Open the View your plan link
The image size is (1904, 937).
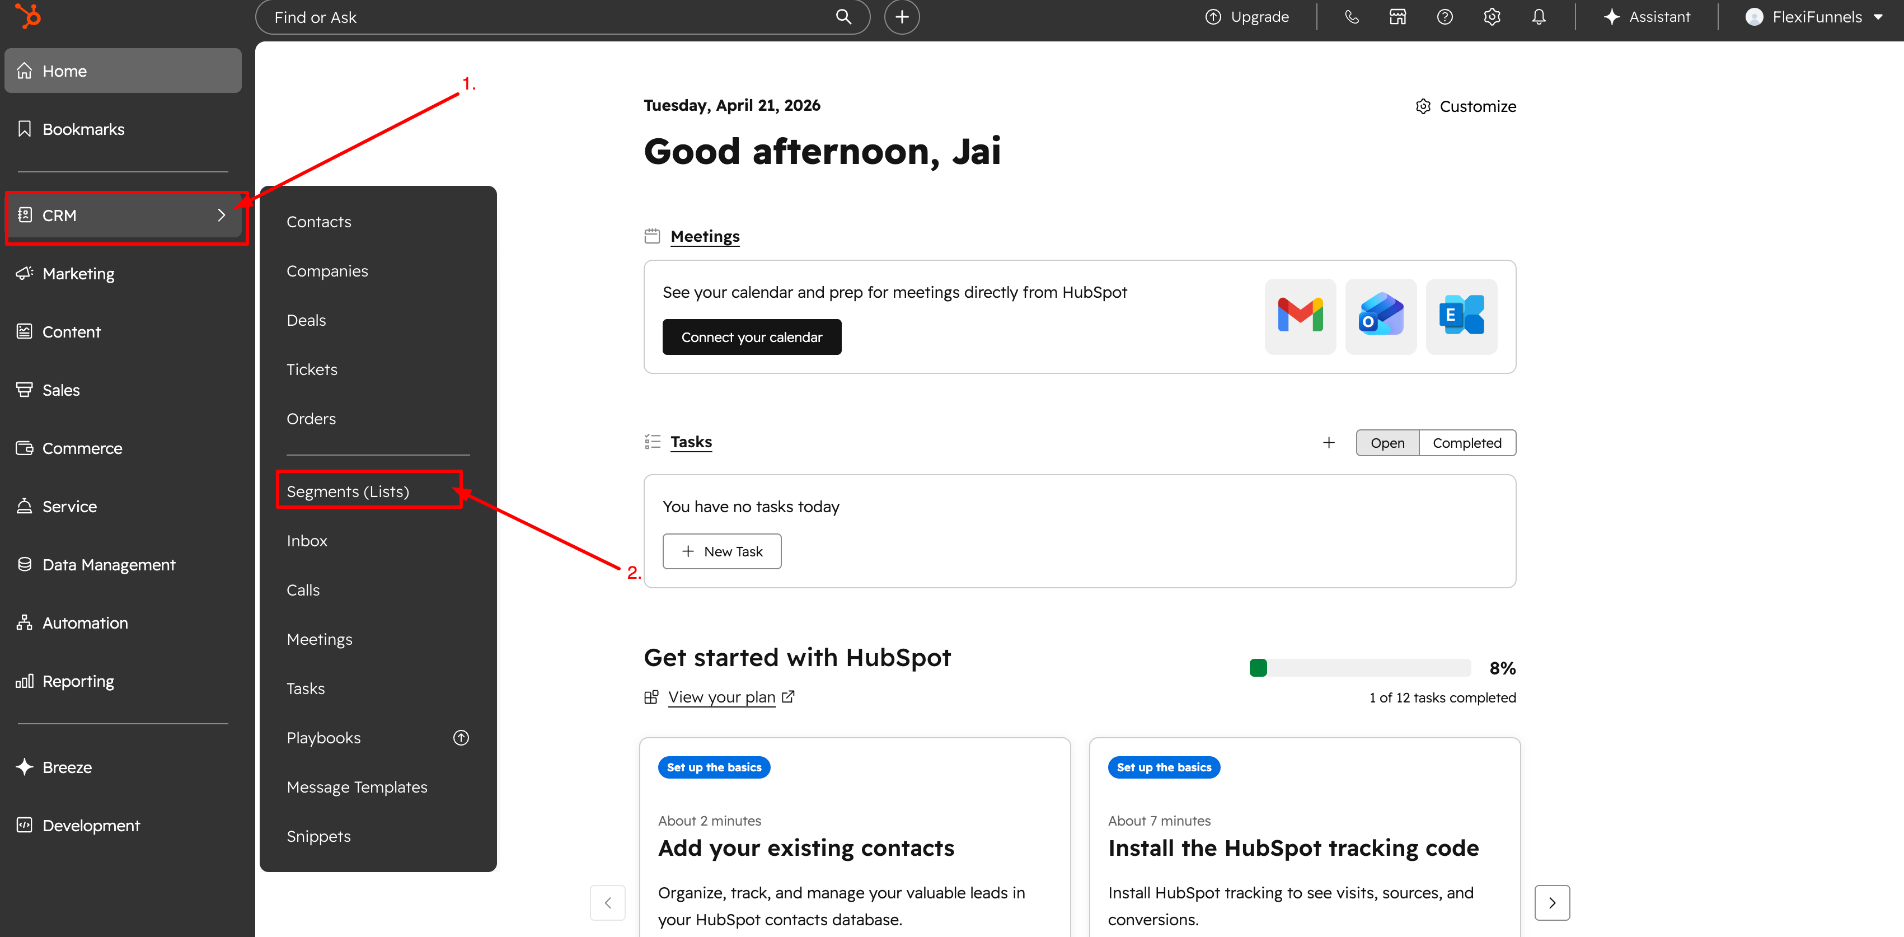click(721, 697)
